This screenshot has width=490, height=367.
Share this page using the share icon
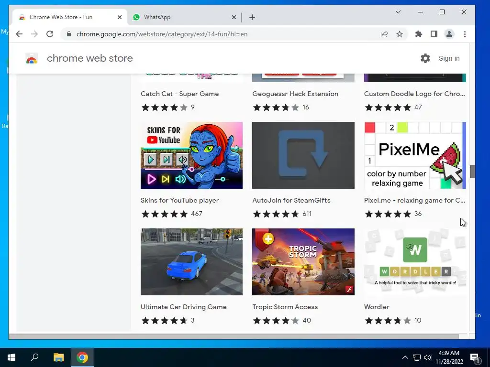(384, 34)
